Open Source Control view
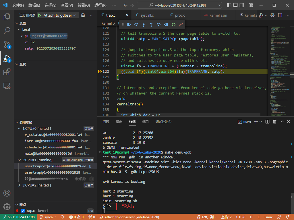 [x=7, y=44]
